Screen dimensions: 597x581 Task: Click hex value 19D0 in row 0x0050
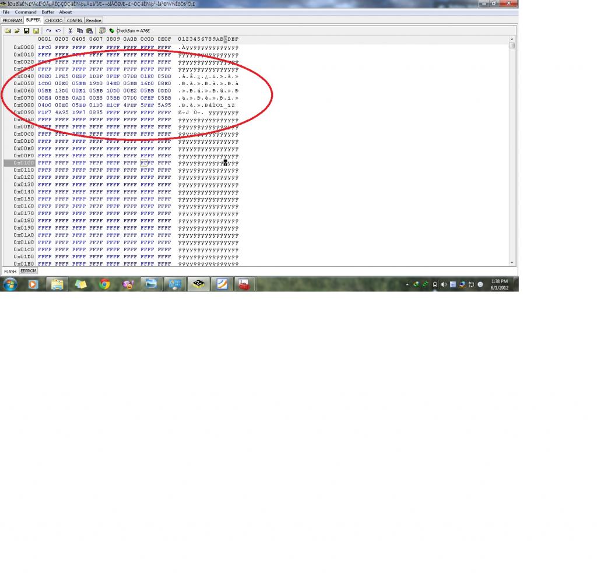click(96, 84)
